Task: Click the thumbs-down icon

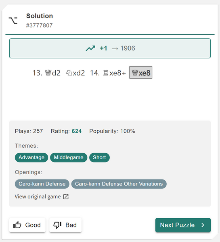Action: point(57,225)
